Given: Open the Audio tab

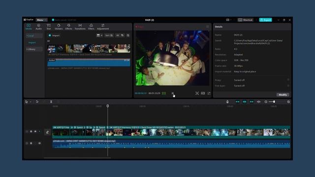Looking at the screenshot, I should click(38, 27).
